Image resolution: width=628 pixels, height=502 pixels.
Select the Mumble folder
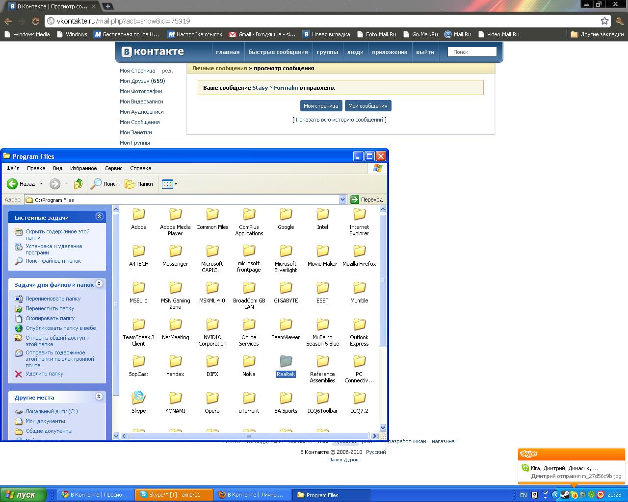coord(359,292)
